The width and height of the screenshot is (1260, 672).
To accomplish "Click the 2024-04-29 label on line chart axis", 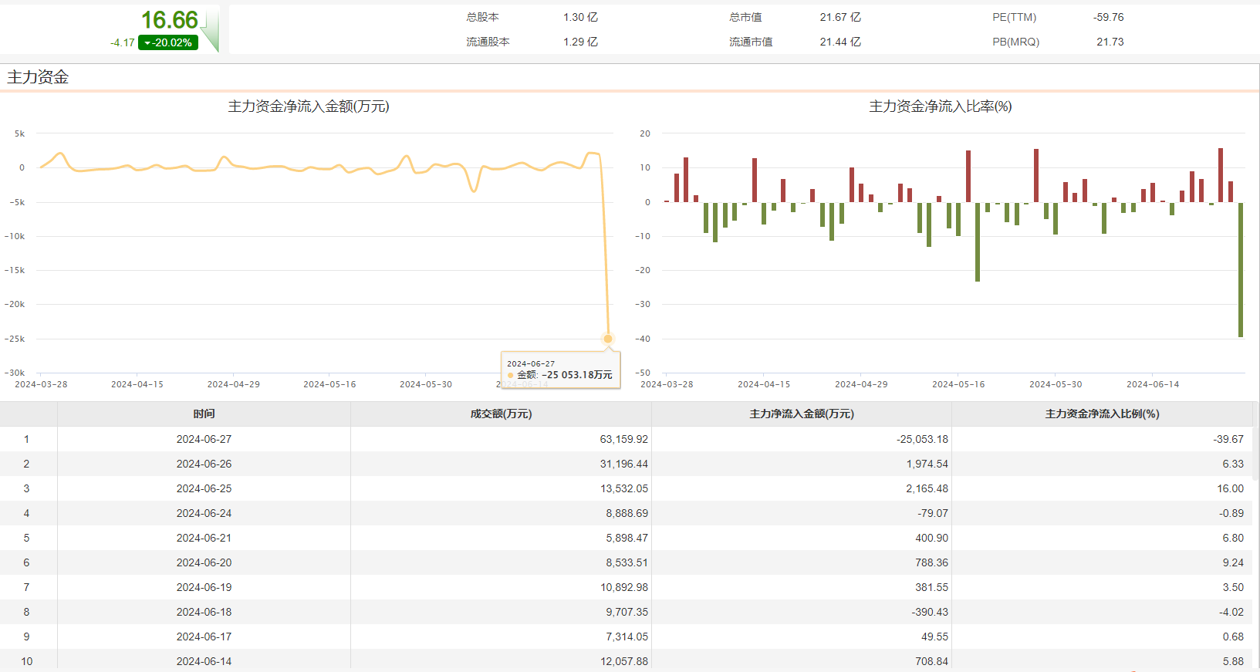I will click(x=233, y=384).
